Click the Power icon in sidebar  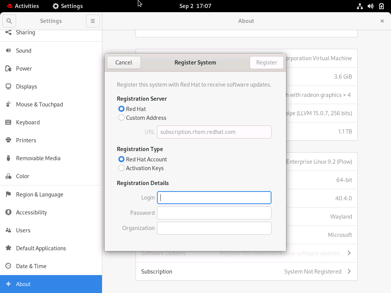tap(8, 69)
